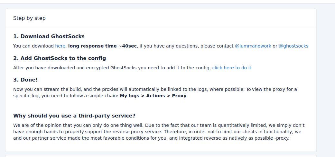
Task: Click the bold "My logs > Actions > Proxy" text
Action: pyautogui.click(x=153, y=96)
